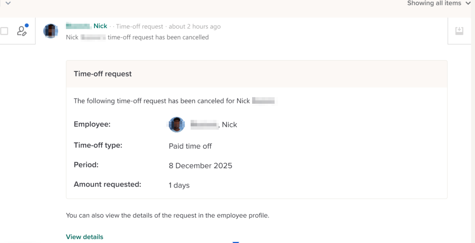The image size is (475, 243).
Task: Click the Time-off request card heading
Action: coord(103,74)
